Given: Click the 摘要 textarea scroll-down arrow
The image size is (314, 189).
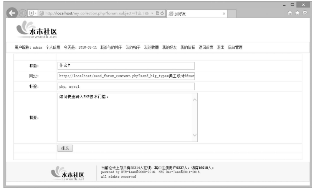Looking at the screenshot, I should click(194, 135).
